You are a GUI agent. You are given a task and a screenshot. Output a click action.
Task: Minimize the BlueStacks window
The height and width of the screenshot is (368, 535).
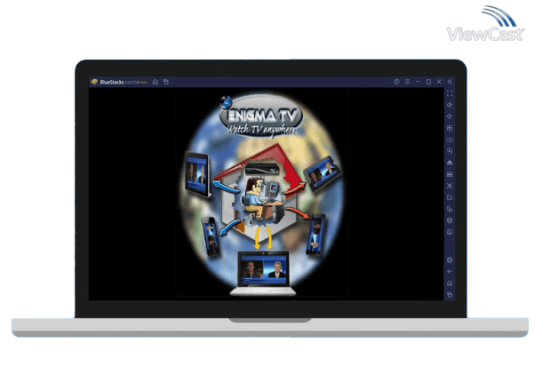(418, 82)
